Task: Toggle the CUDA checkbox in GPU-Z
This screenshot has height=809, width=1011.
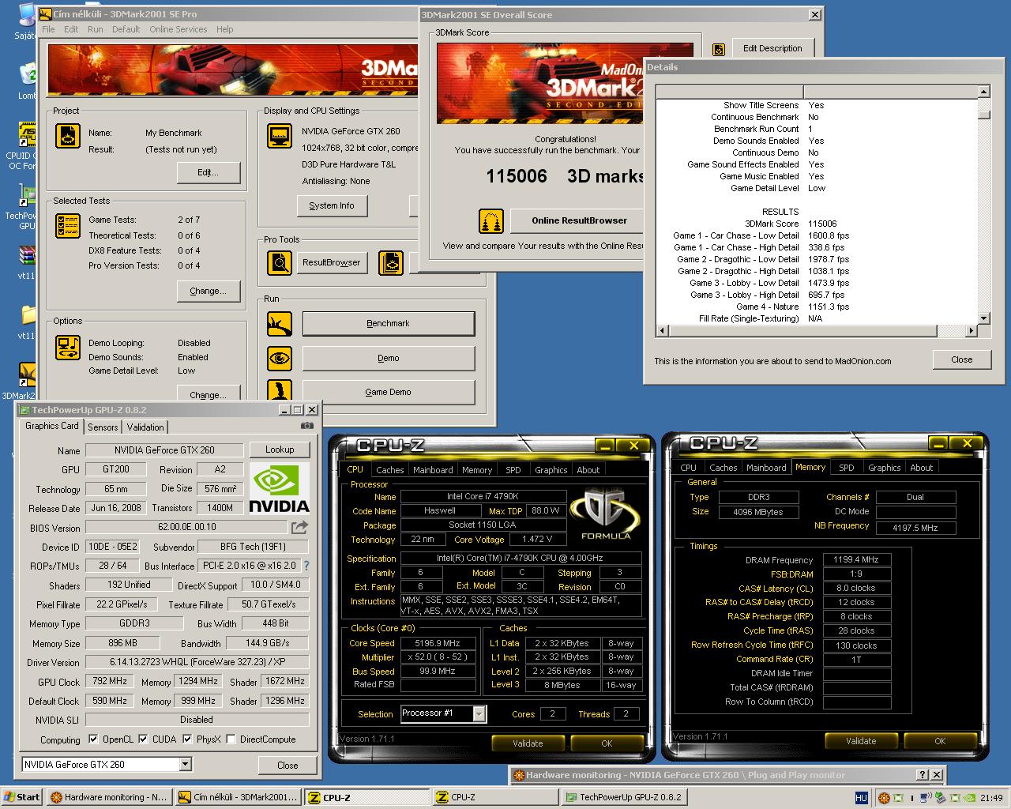Action: tap(143, 739)
